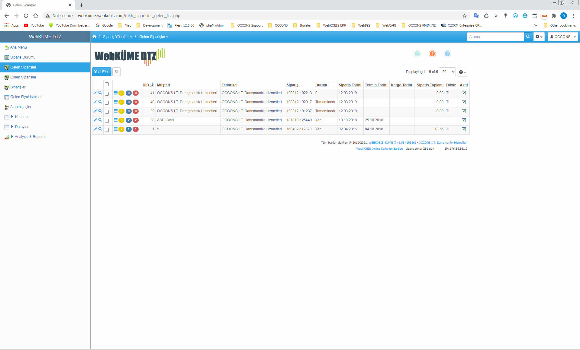
Task: Click the order number 190312-102017 cell
Action: click(x=299, y=102)
